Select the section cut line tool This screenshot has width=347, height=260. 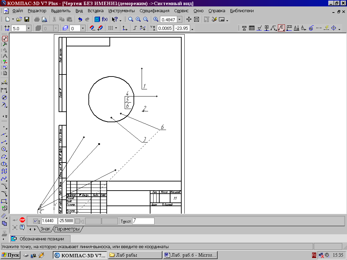pyautogui.click(x=296, y=28)
